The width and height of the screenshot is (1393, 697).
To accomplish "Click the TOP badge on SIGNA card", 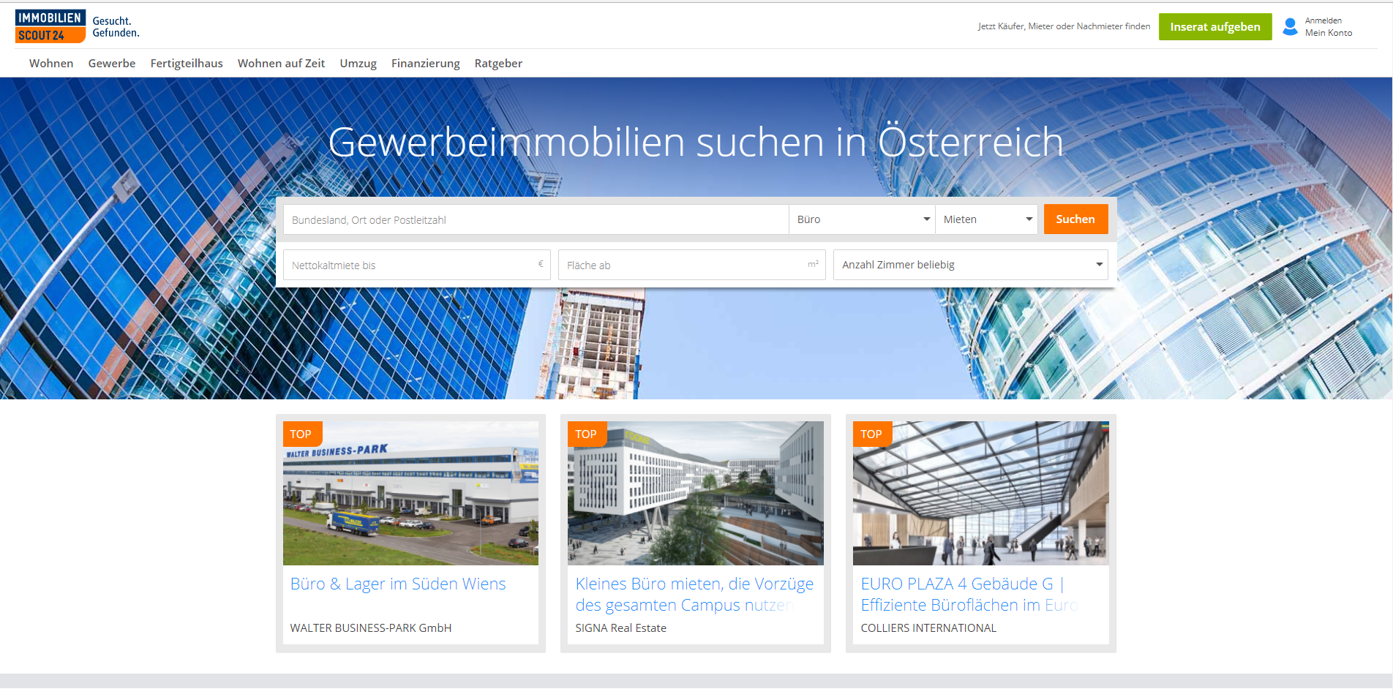I will click(x=587, y=434).
